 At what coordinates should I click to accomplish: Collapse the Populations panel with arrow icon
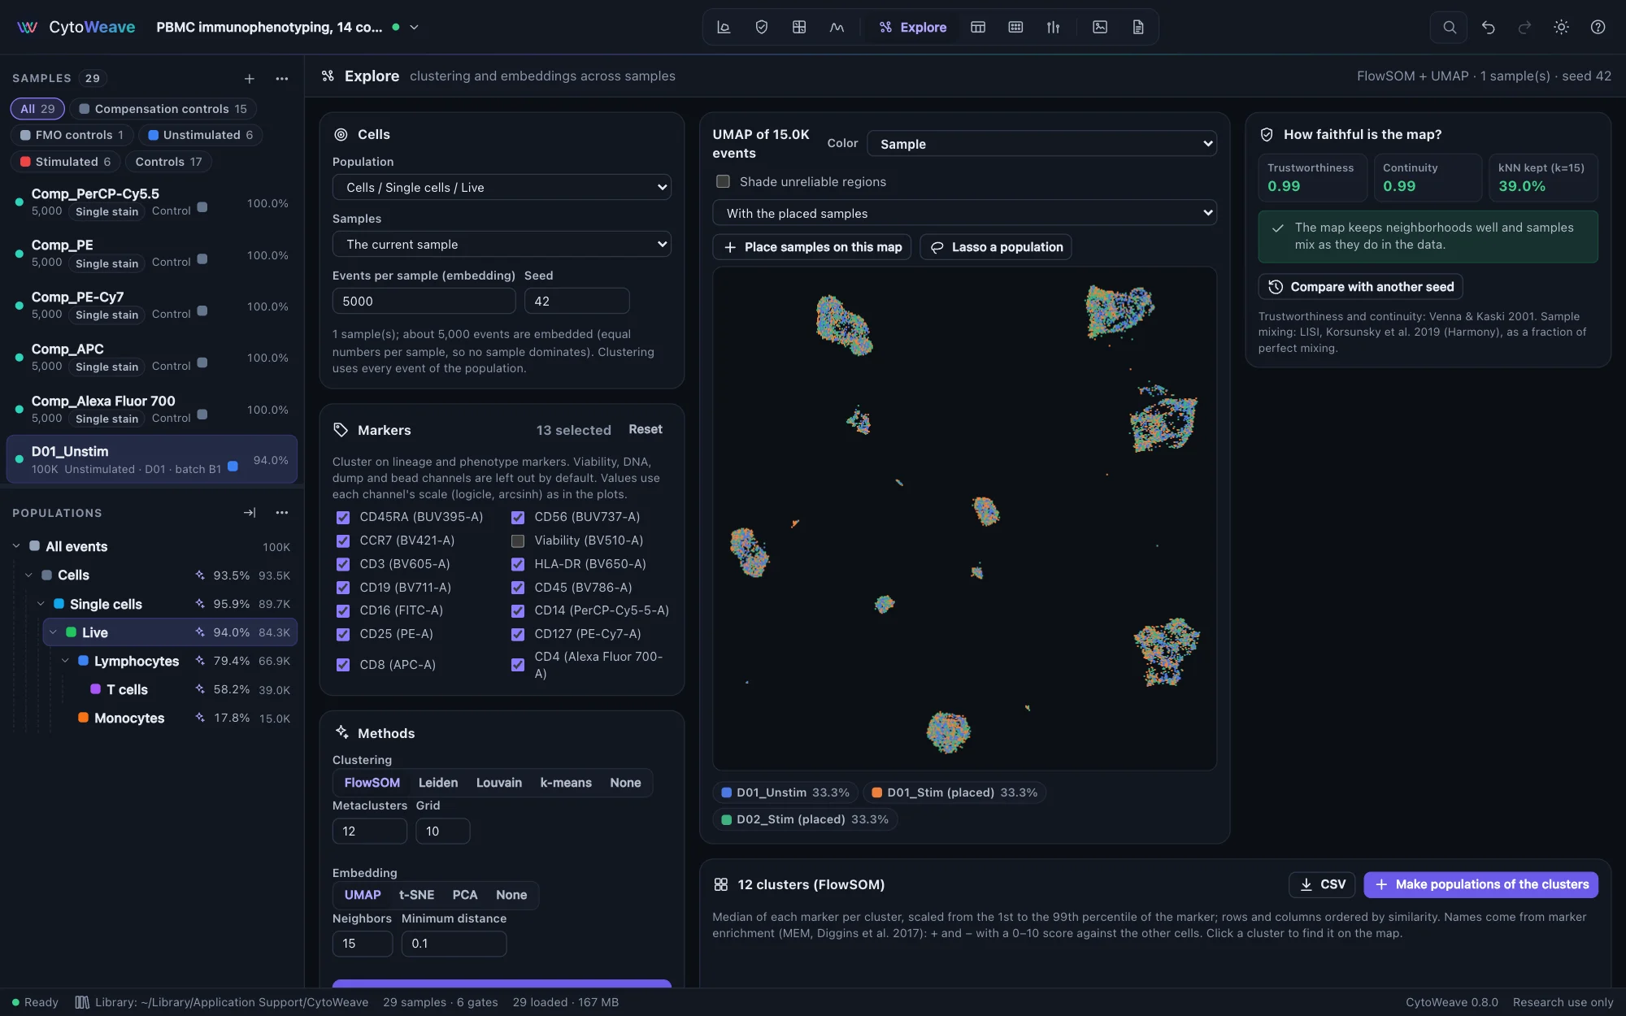(250, 513)
